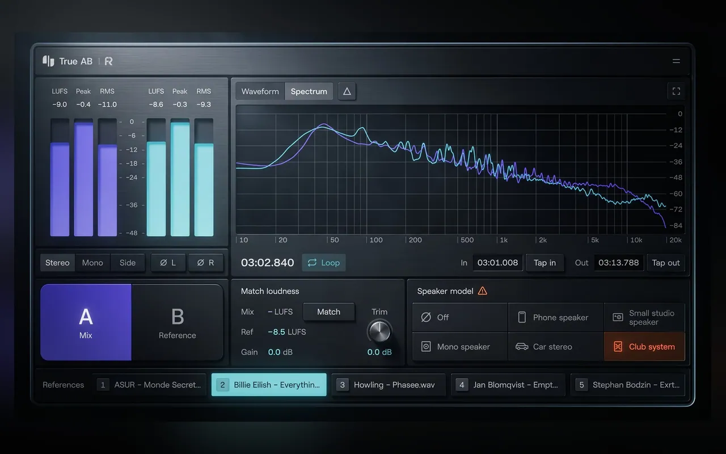Click the Tap in button

(x=545, y=263)
